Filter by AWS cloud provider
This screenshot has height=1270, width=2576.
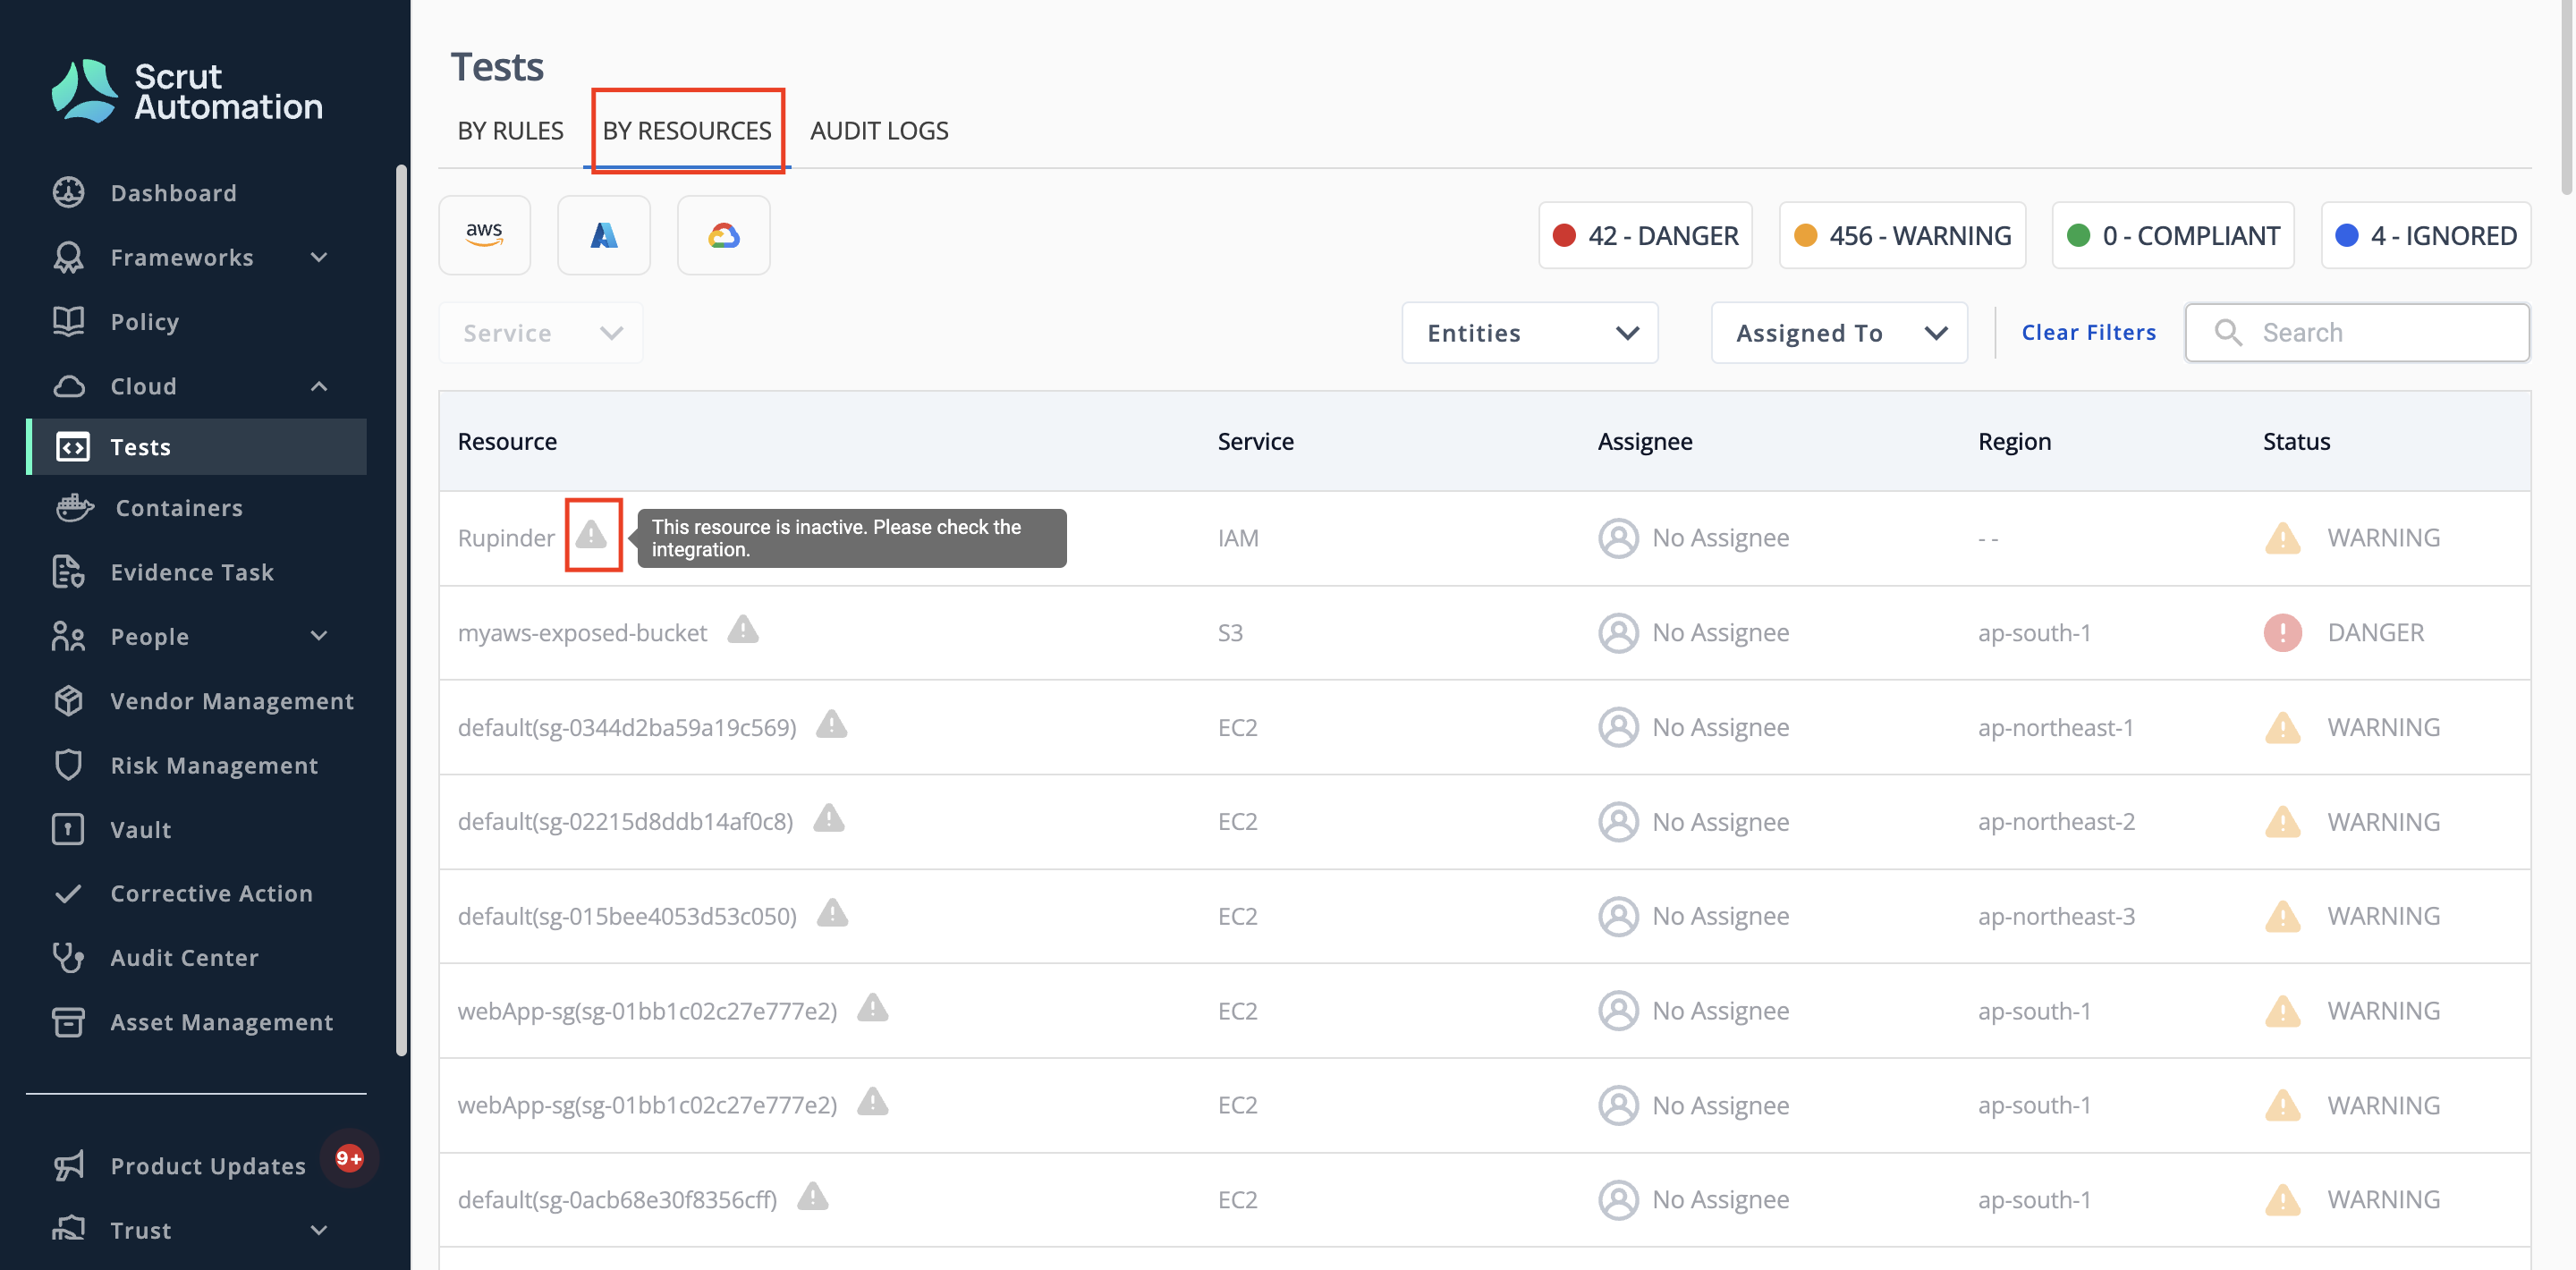[x=484, y=235]
